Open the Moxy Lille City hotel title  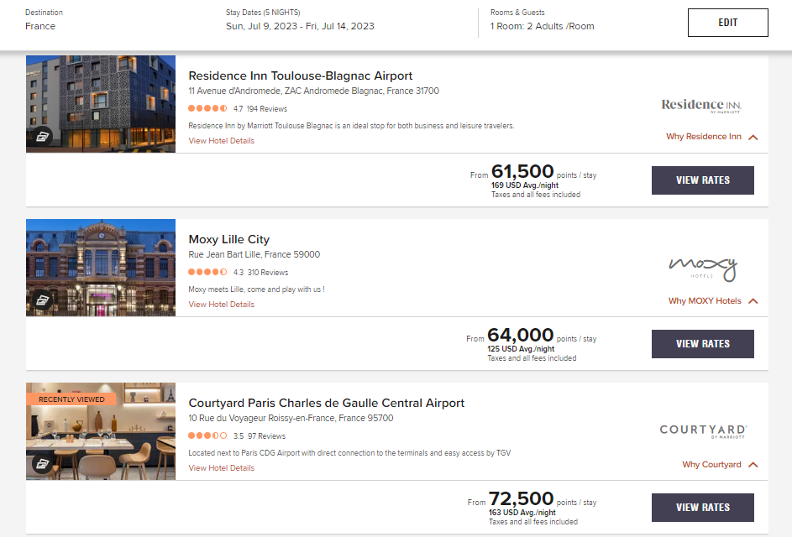point(228,239)
